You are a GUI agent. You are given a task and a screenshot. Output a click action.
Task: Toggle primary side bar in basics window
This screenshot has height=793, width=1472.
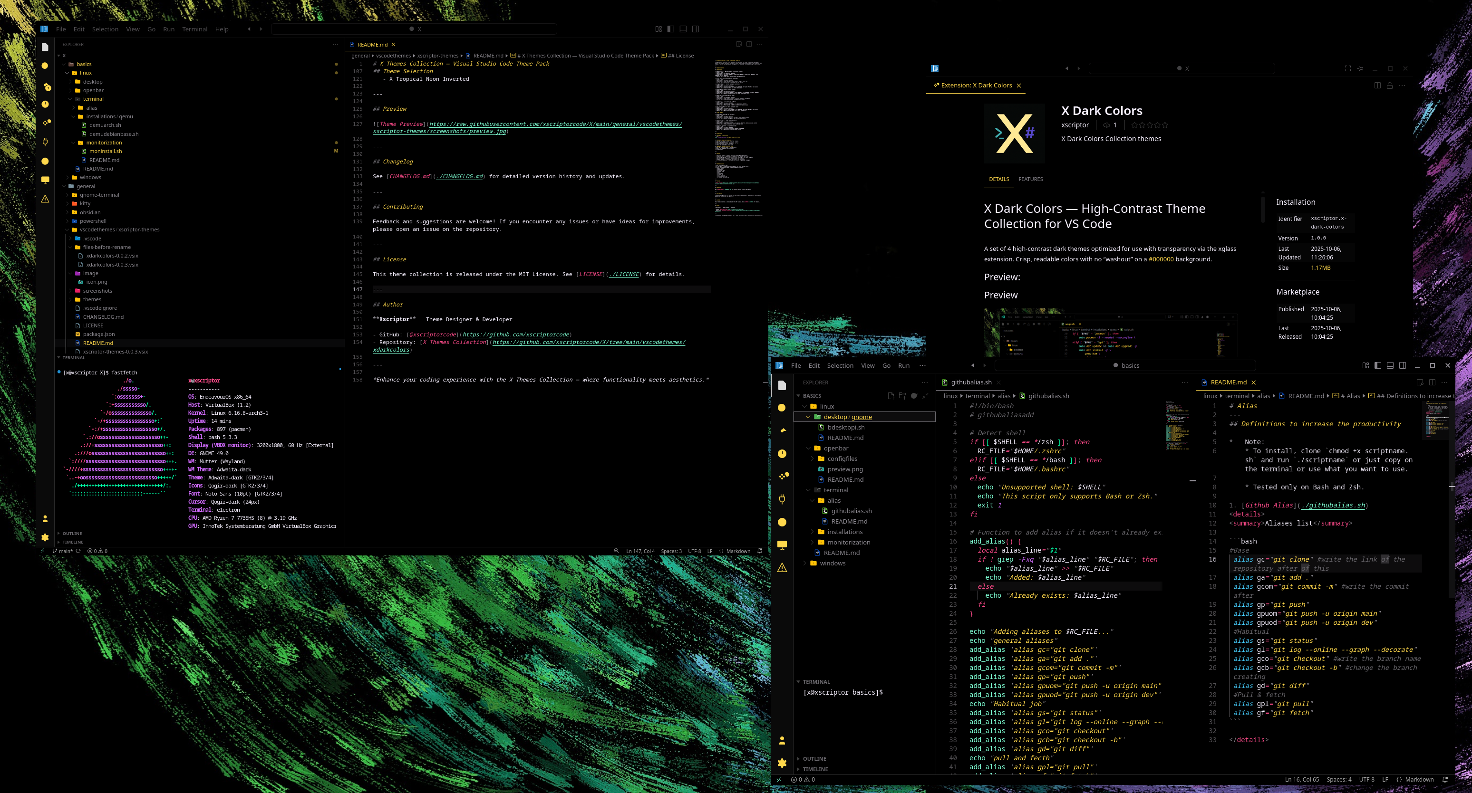coord(1378,365)
